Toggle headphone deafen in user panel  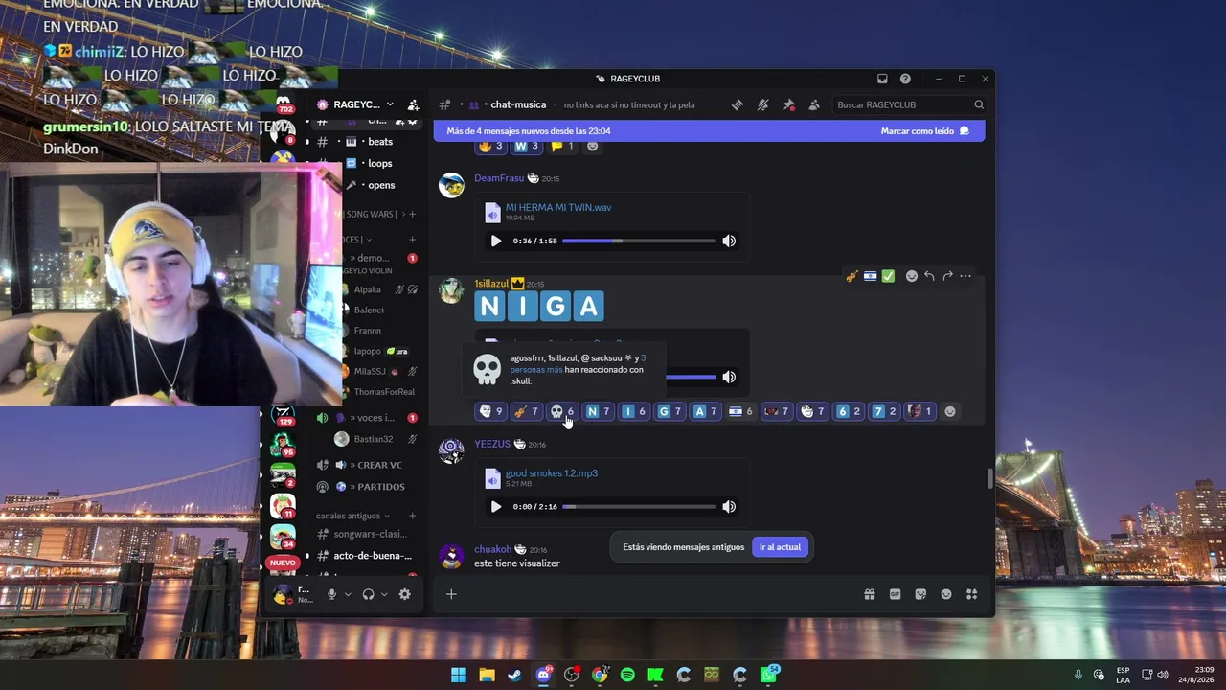pos(369,594)
